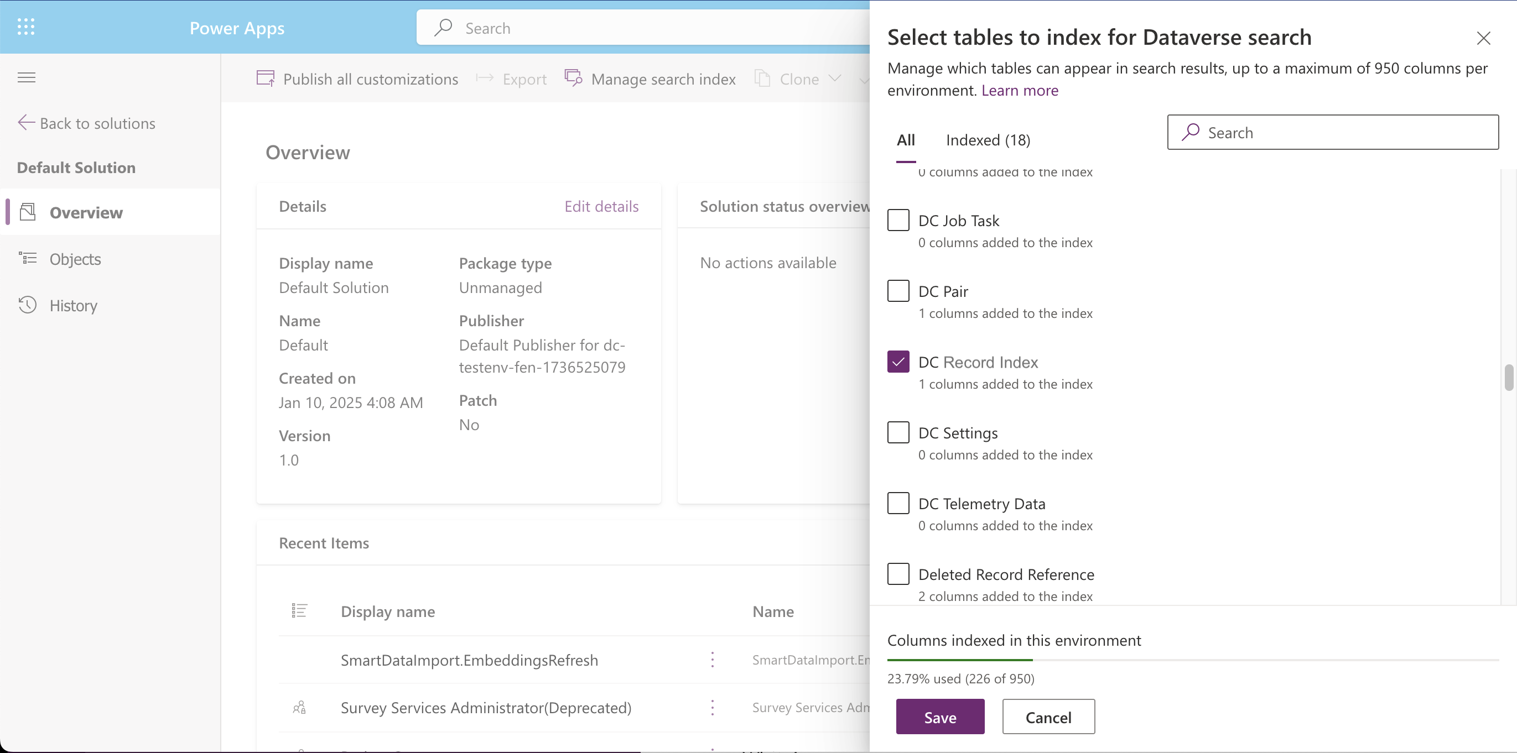Click Manage search index command
This screenshot has width=1517, height=753.
(x=650, y=79)
